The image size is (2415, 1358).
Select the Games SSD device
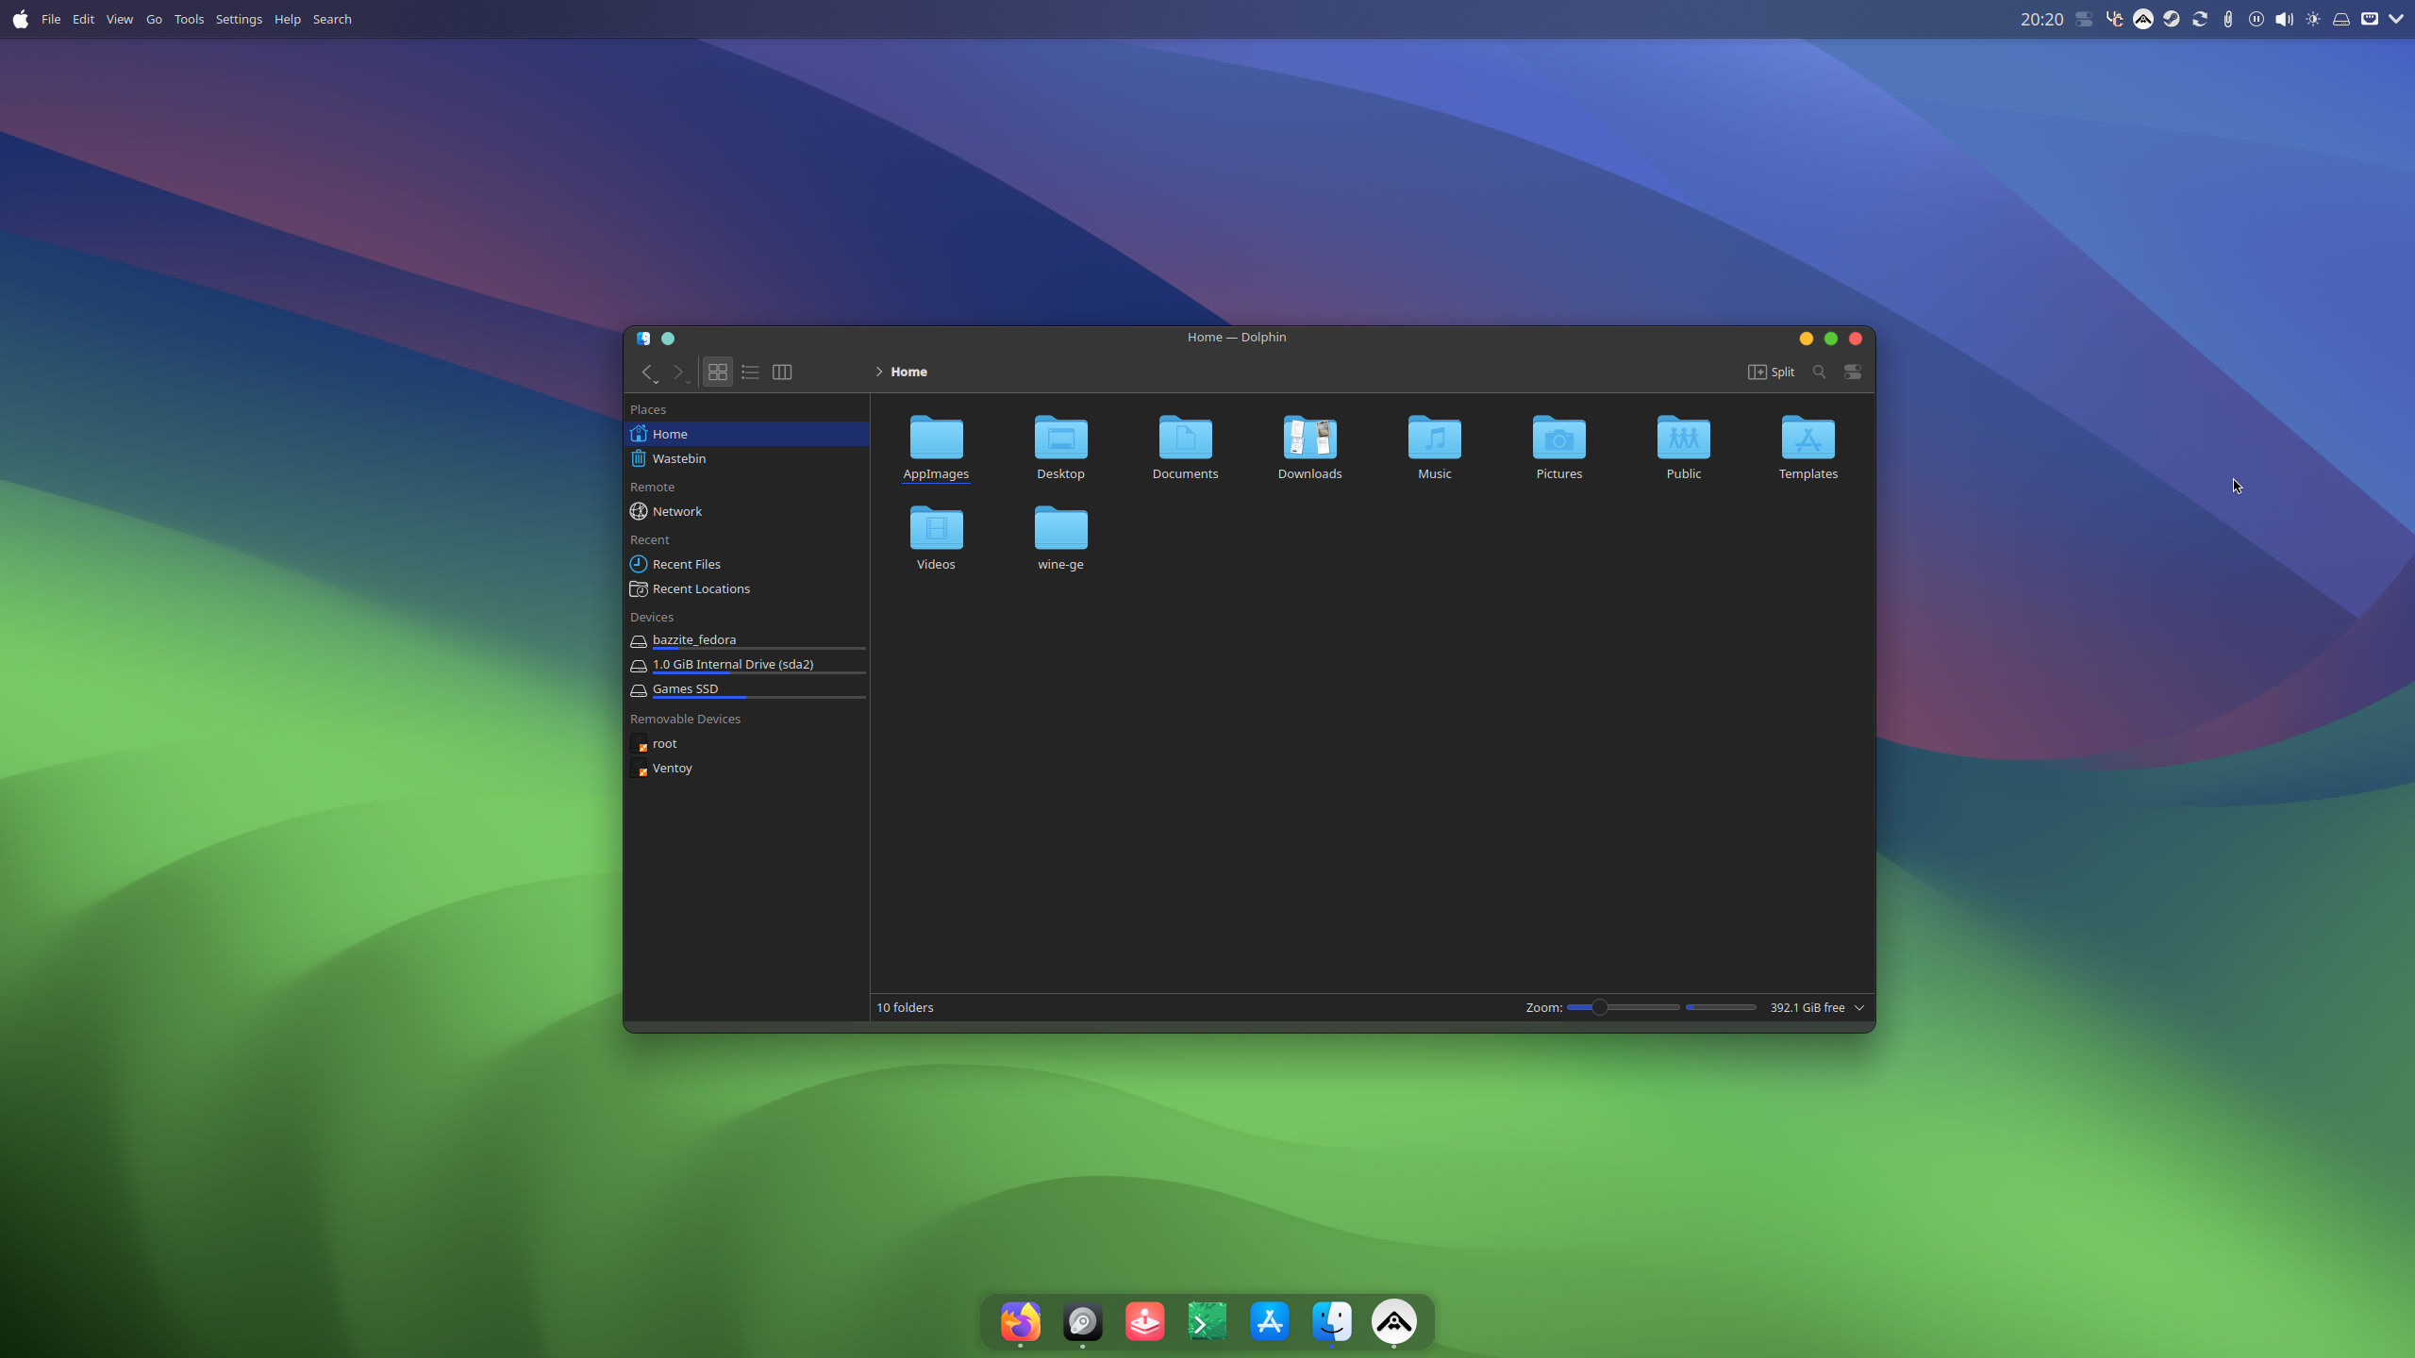(685, 688)
